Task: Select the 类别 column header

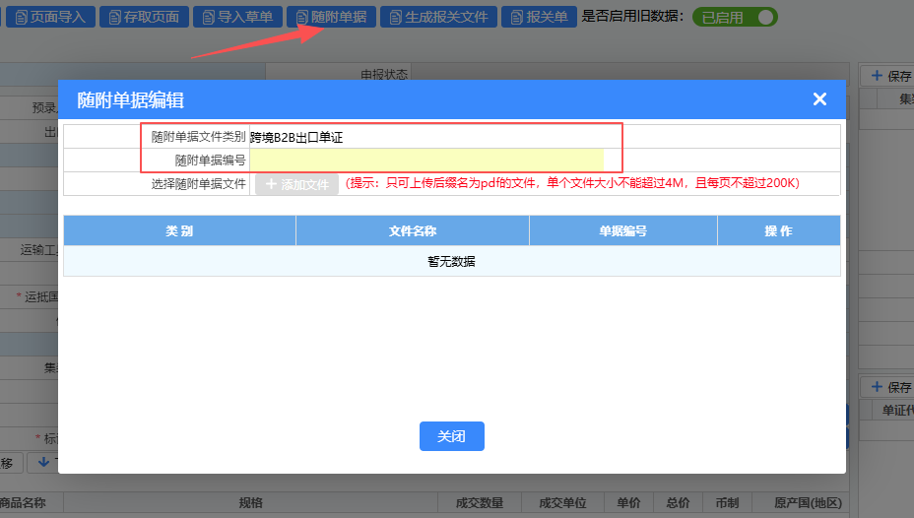Action: 179,230
